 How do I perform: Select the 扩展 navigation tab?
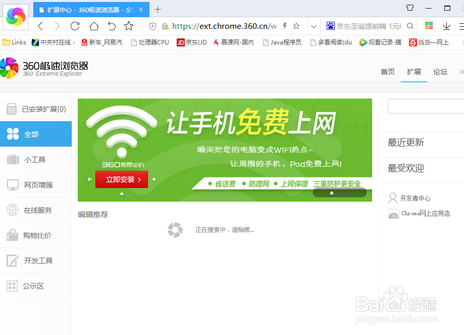tap(414, 72)
